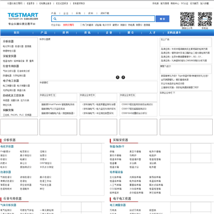Open 产品 in the blue navigation bar
This screenshot has width=214, height=214.
[43, 33]
